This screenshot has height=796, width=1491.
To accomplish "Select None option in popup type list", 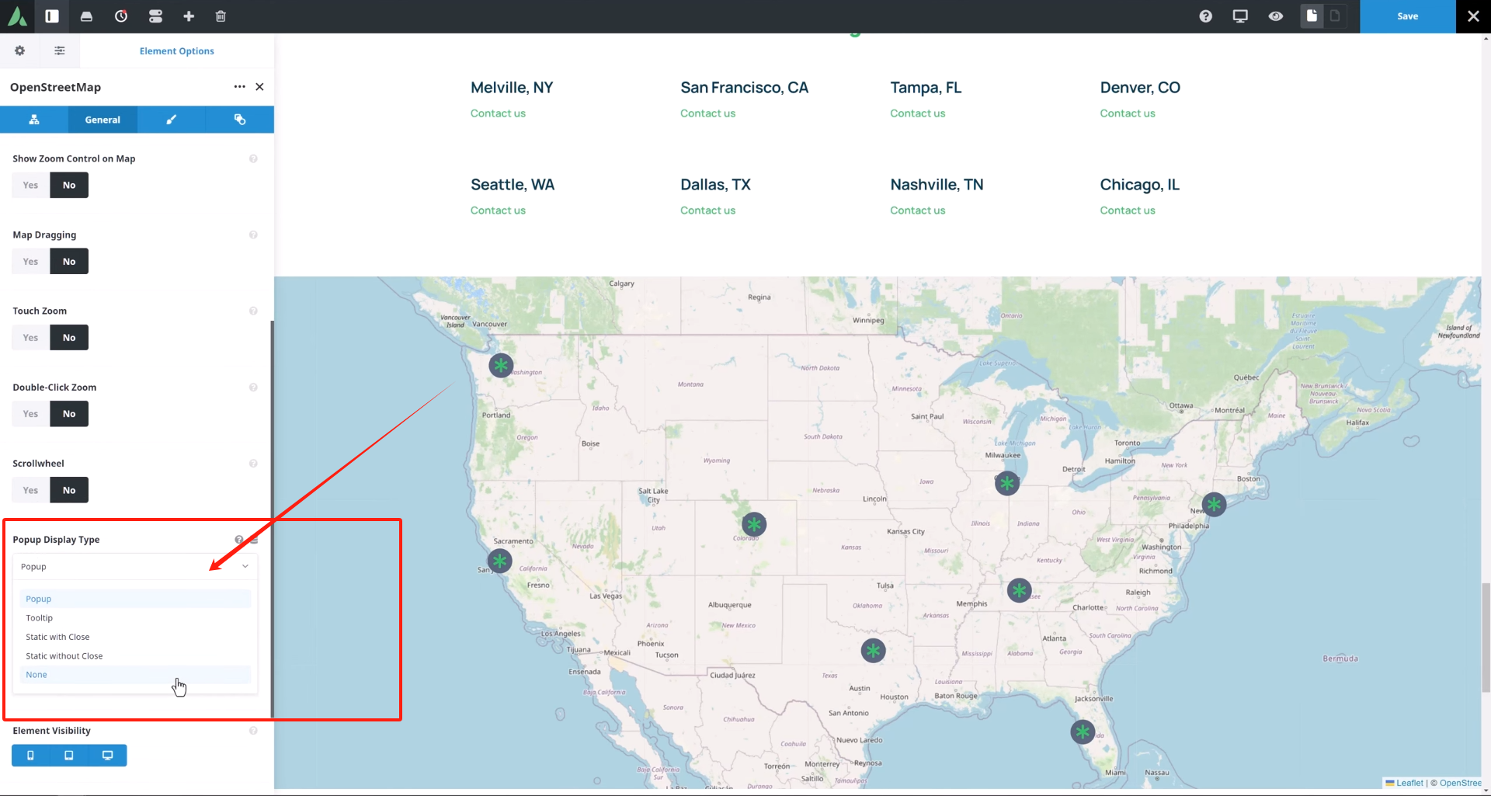I will [x=36, y=675].
